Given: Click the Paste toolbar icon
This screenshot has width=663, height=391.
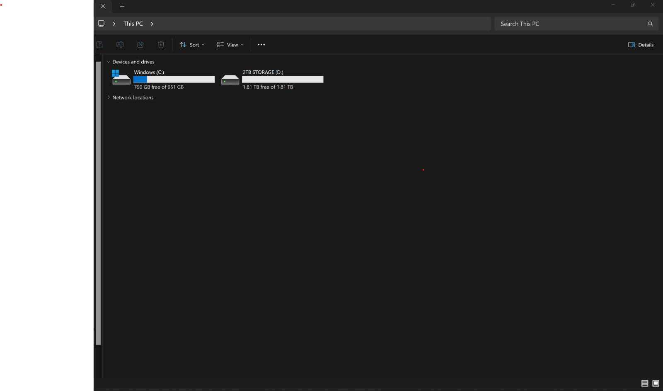Looking at the screenshot, I should pos(99,45).
